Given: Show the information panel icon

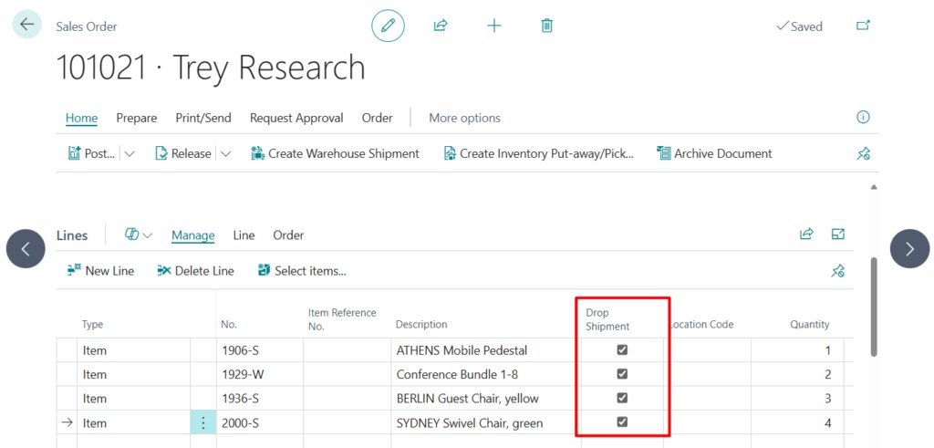Looking at the screenshot, I should pyautogui.click(x=863, y=118).
